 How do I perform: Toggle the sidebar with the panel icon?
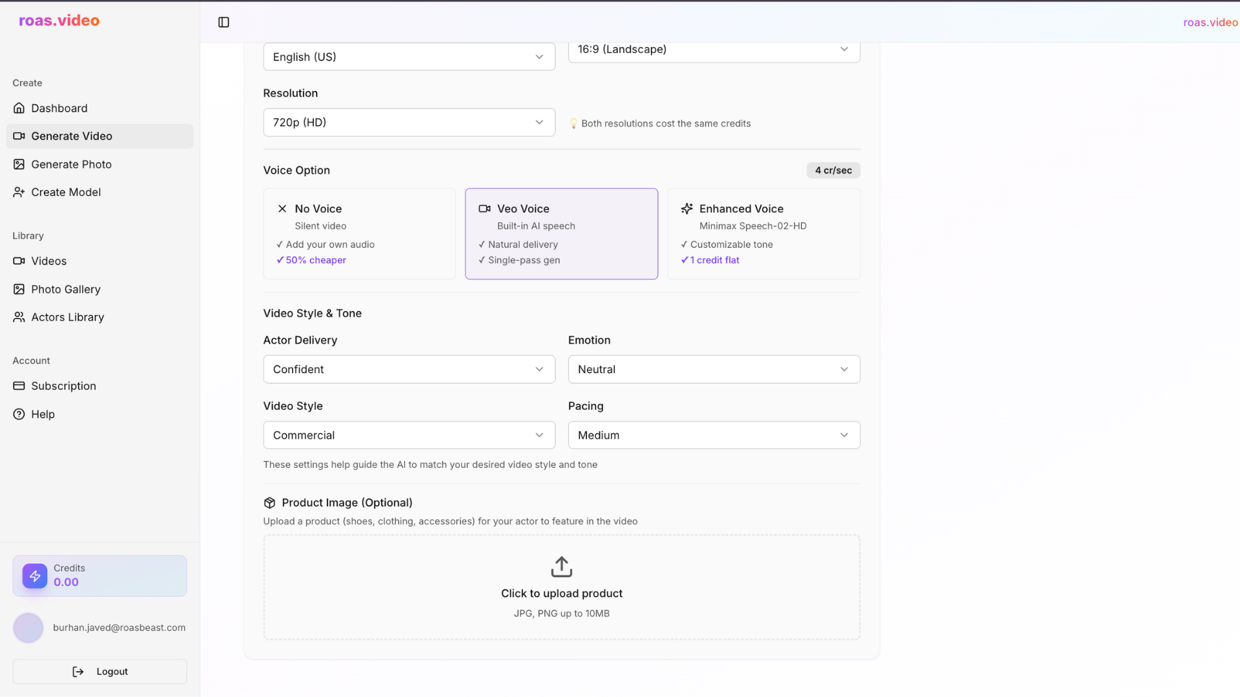pos(223,21)
